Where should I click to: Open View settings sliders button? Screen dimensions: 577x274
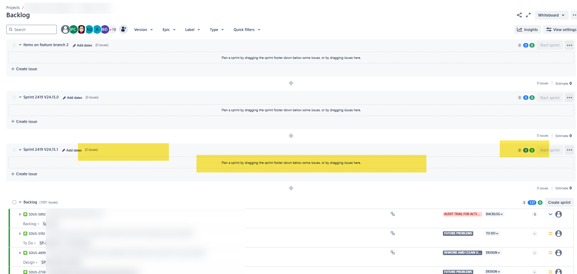(x=561, y=30)
